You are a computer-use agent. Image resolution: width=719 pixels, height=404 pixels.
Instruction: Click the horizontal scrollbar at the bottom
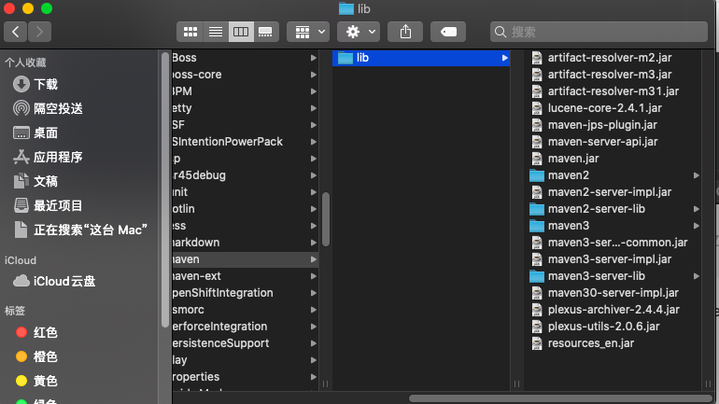click(x=560, y=398)
